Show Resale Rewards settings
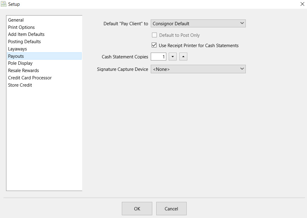 pos(23,71)
